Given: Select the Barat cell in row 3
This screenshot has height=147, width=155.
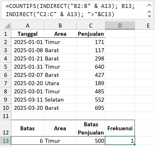Looking at the screenshot, I should click(60, 50).
